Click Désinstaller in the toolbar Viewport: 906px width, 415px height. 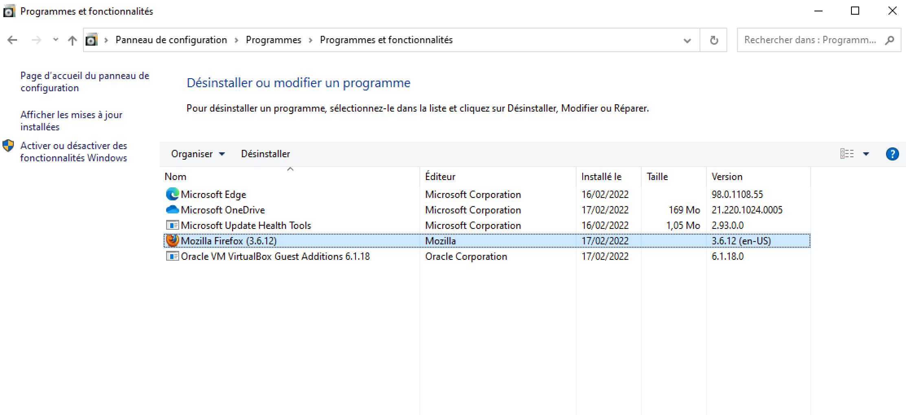(265, 154)
